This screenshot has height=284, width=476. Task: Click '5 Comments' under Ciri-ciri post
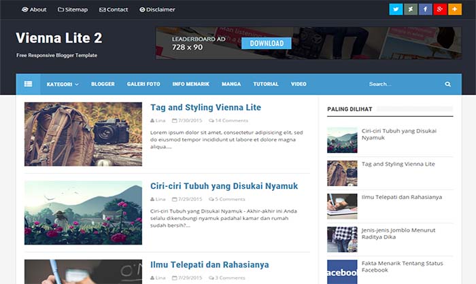[226, 199]
